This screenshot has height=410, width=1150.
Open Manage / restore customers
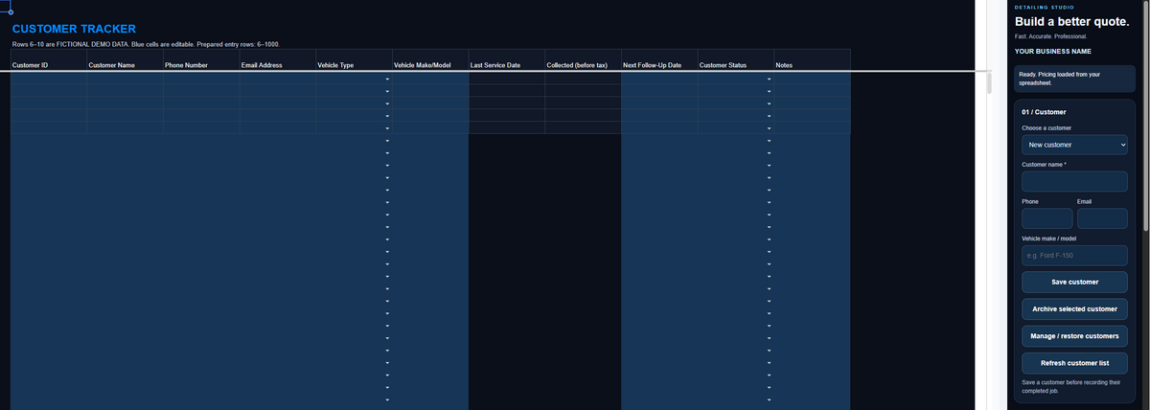(x=1074, y=336)
